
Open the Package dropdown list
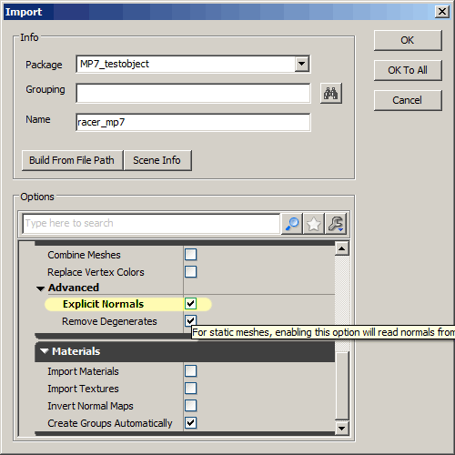[302, 64]
